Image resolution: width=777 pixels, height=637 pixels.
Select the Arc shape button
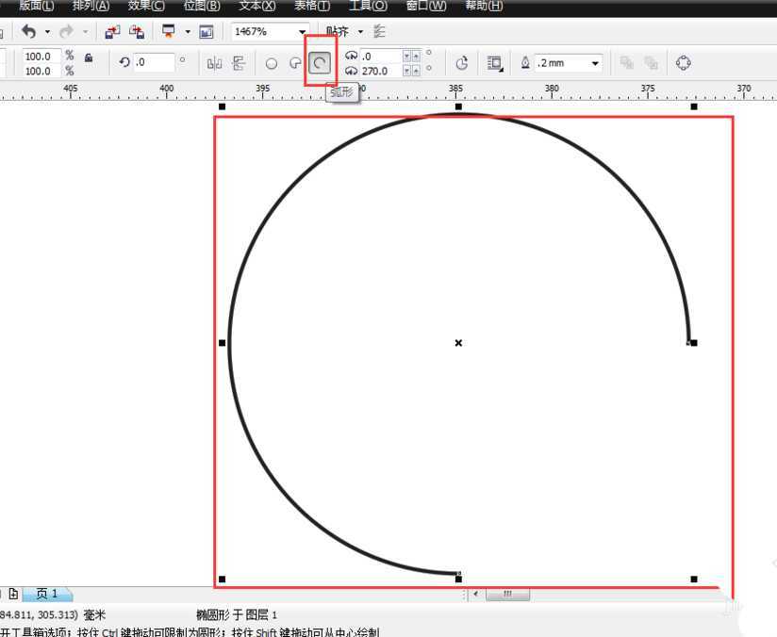pyautogui.click(x=320, y=63)
